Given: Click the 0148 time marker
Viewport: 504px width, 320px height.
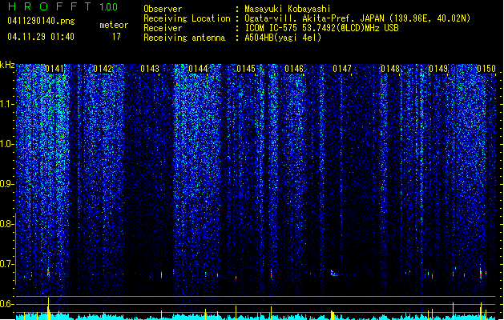Looking at the screenshot, I should 390,69.
